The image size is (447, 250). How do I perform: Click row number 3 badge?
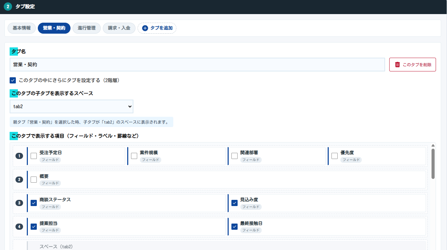19,203
